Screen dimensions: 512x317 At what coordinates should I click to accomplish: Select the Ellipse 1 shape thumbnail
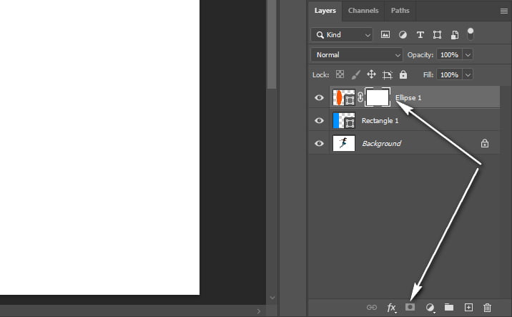click(x=344, y=97)
